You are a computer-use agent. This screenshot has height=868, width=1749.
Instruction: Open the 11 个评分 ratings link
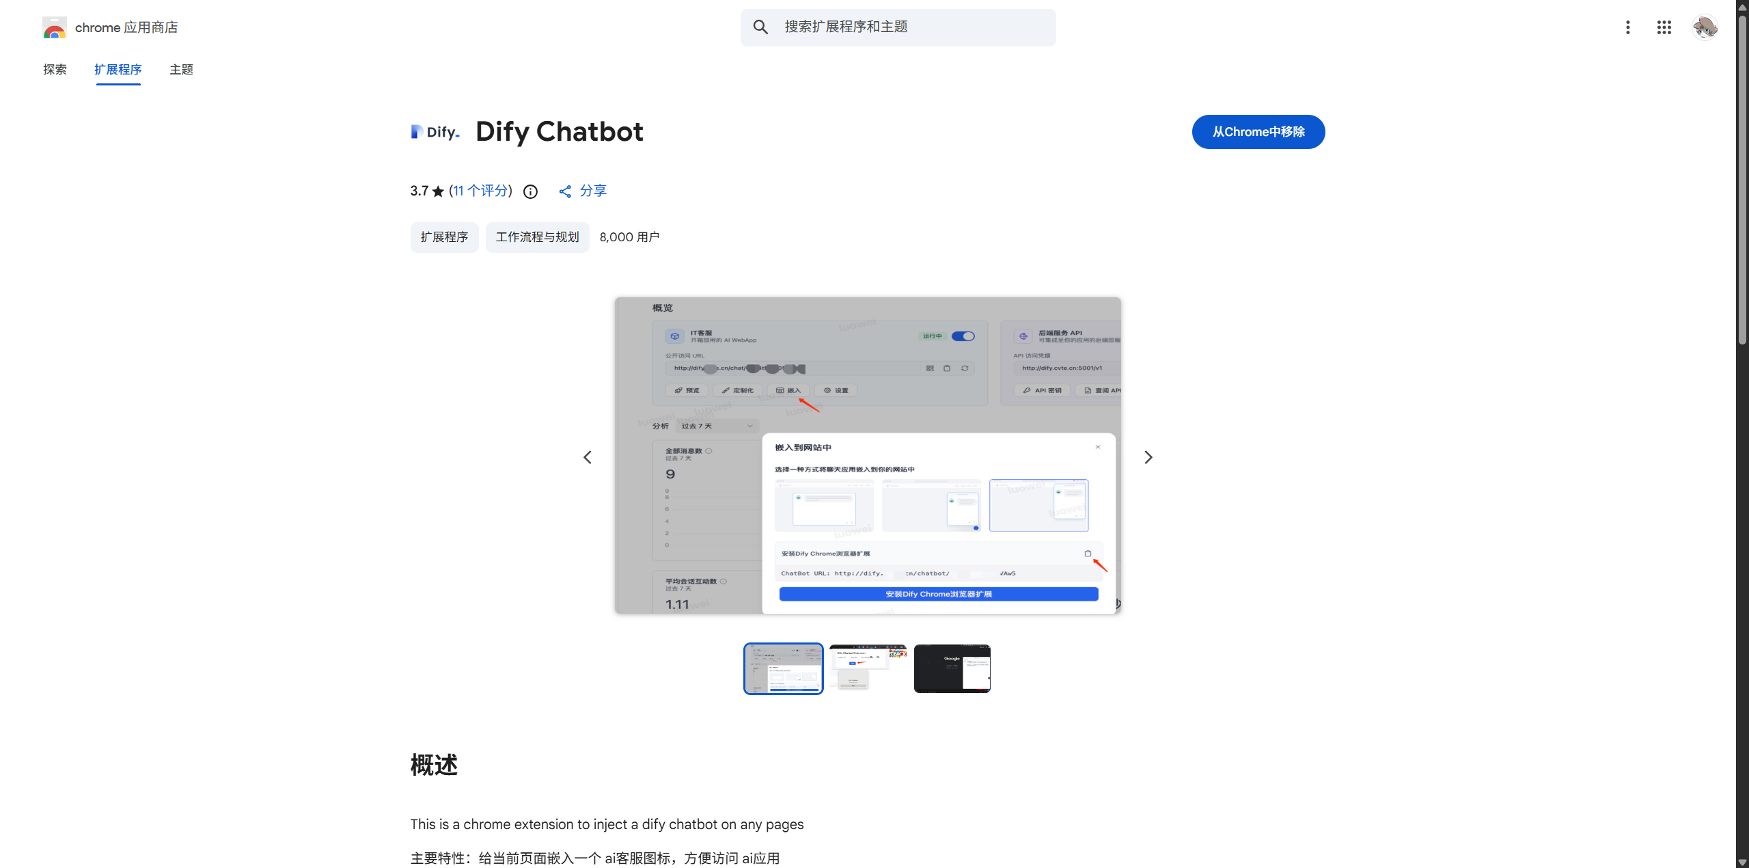click(x=481, y=191)
